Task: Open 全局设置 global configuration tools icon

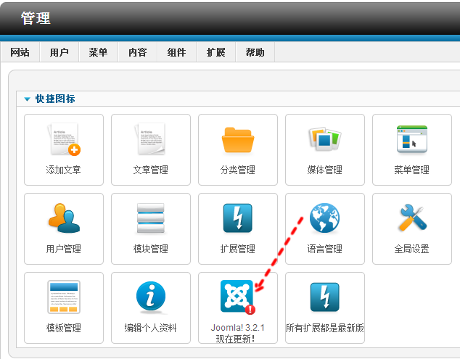Action: click(x=411, y=220)
